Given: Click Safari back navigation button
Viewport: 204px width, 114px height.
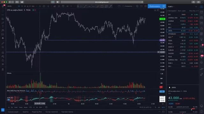Looking at the screenshot, I should [10, 2].
